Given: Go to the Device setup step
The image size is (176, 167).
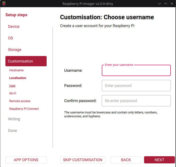Looking at the screenshot, I should pyautogui.click(x=14, y=26).
